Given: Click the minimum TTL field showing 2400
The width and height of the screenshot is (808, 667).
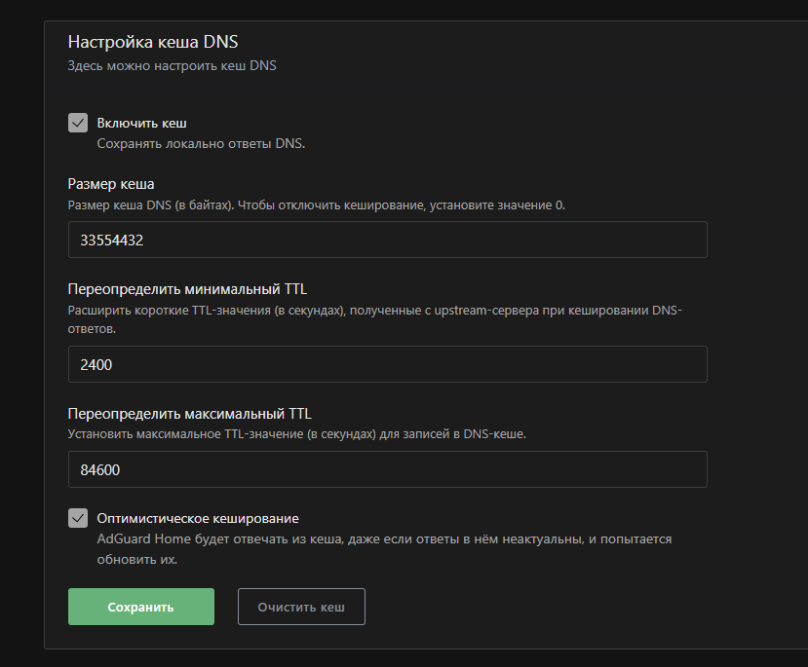Looking at the screenshot, I should point(387,364).
